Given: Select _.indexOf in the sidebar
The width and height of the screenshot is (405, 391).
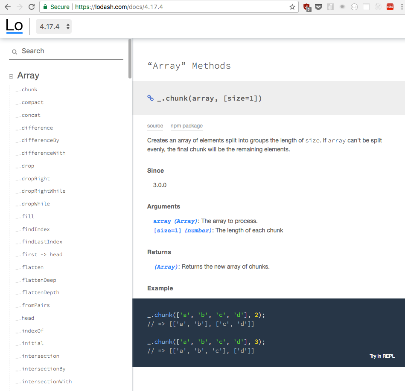Looking at the screenshot, I should [29, 330].
